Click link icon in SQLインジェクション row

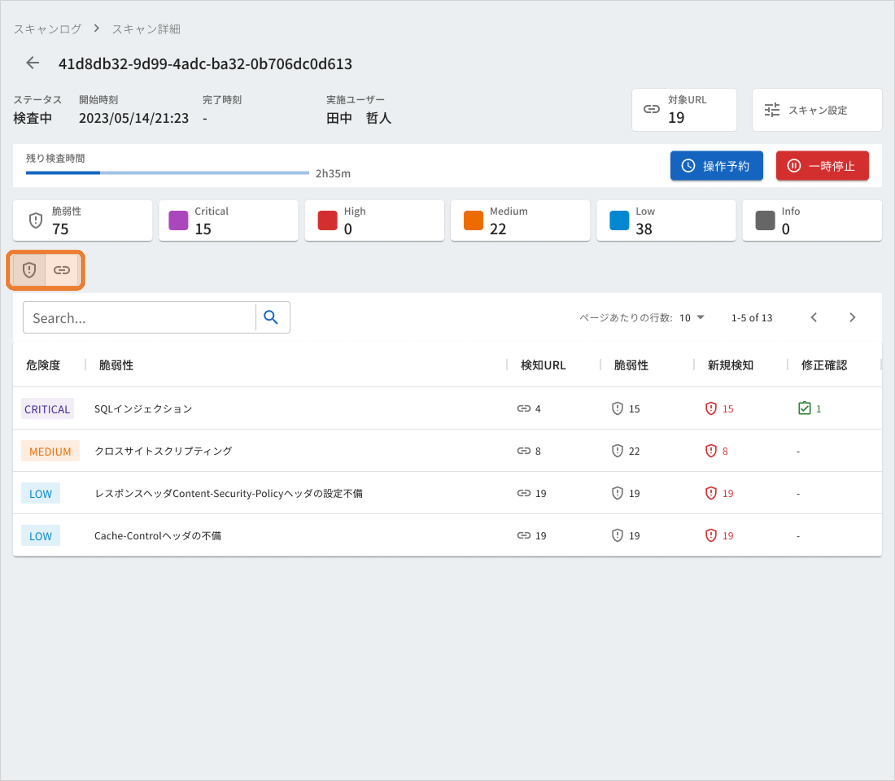point(524,408)
